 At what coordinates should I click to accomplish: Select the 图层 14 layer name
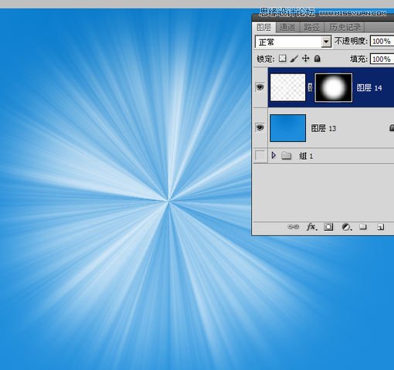tap(369, 88)
